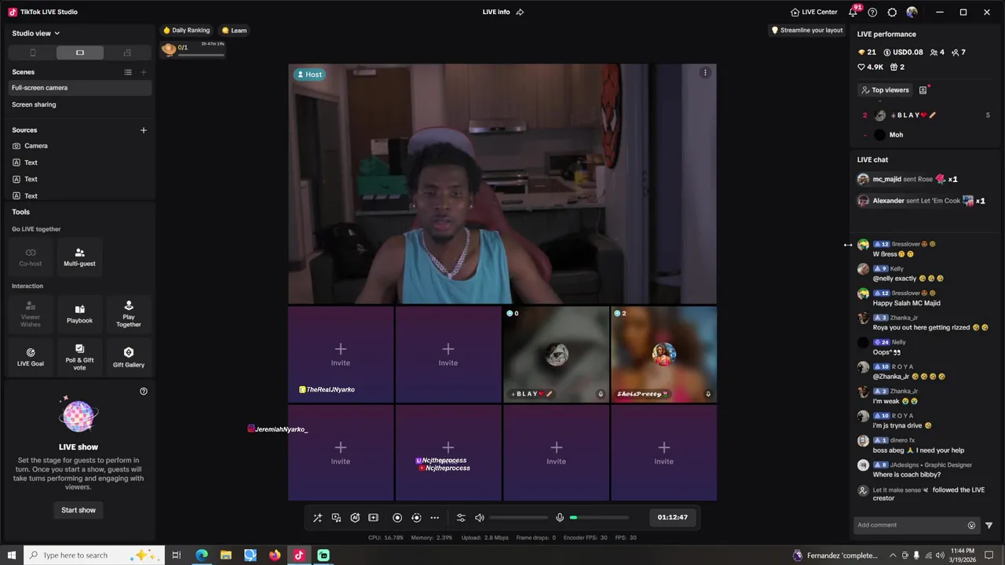1005x565 pixels.
Task: Open Play Together
Action: (x=129, y=313)
